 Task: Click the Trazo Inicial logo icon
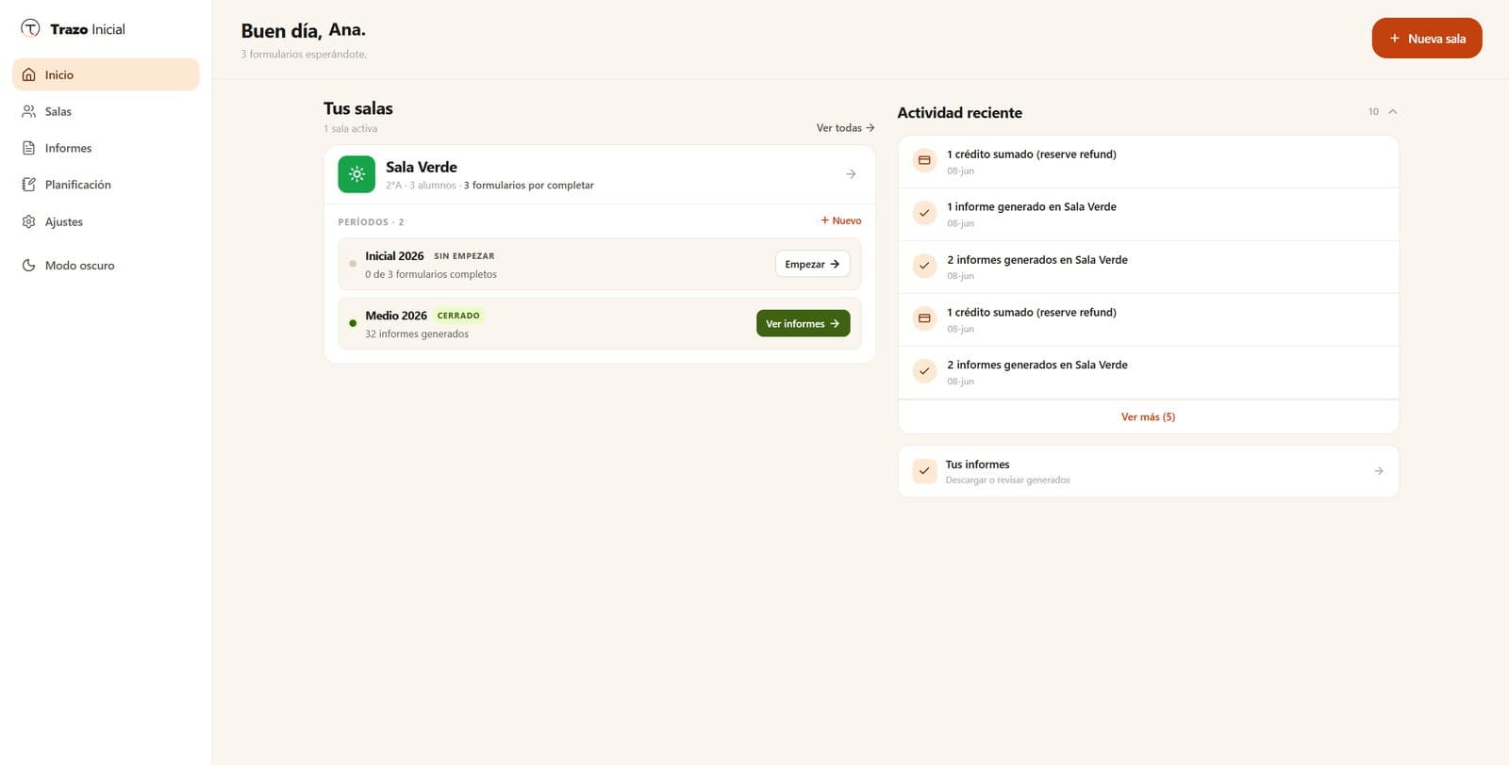tap(30, 28)
